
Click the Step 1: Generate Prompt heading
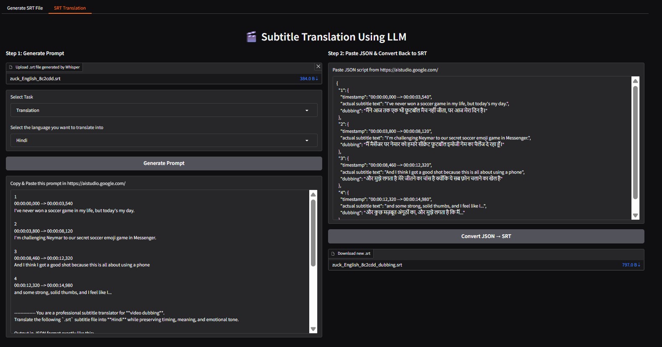pos(35,53)
